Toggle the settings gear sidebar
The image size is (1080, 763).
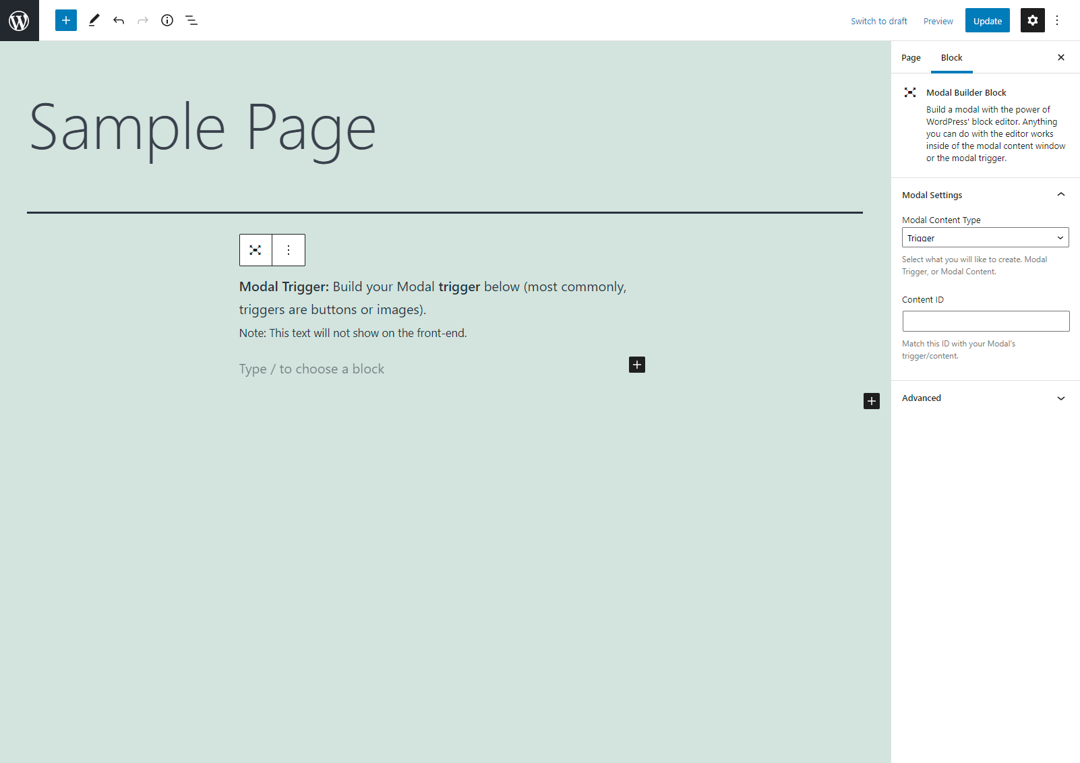point(1032,20)
